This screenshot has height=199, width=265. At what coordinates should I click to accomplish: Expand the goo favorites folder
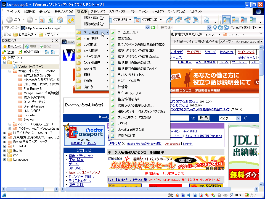5,155
